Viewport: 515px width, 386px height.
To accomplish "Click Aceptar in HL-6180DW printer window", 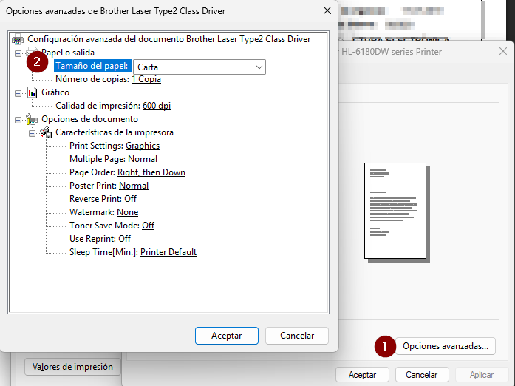I will click(x=362, y=375).
